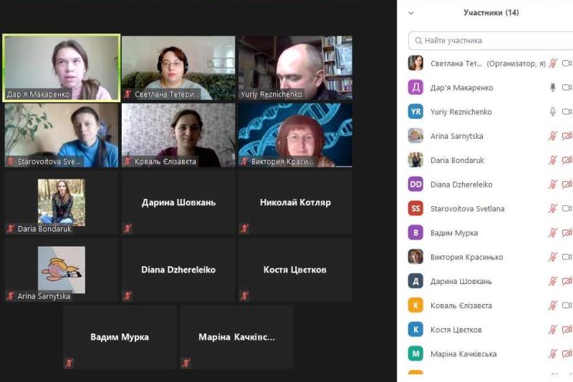The image size is (573, 382).
Task: Toggle microphone icon for Дар'я Макаренко
Action: point(553,87)
